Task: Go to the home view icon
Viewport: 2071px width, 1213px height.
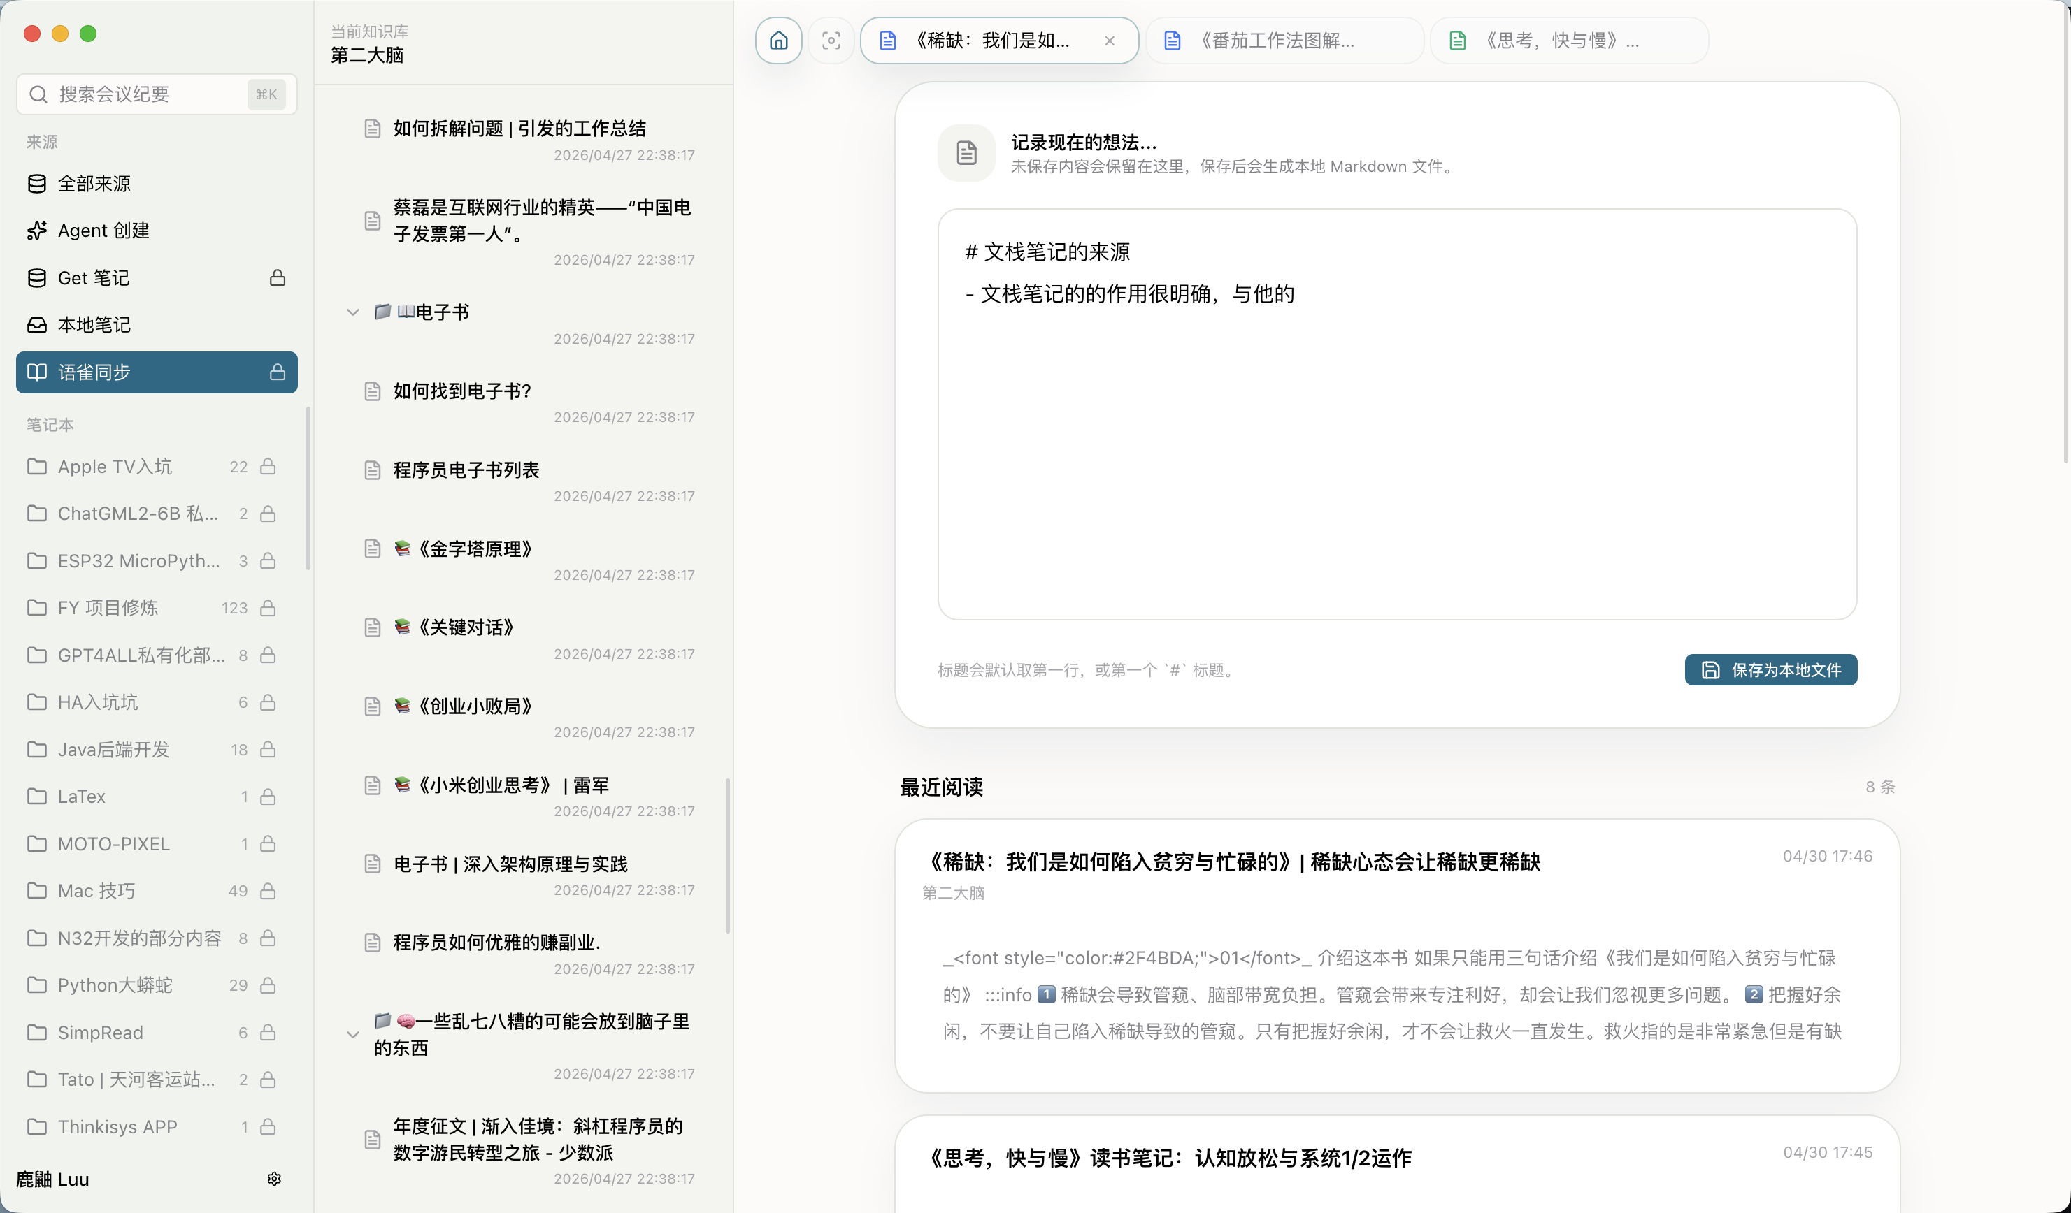Action: (778, 41)
